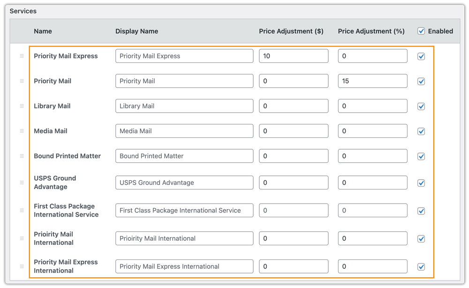Disable First Class Package International Service checkbox
The image size is (469, 288).
pyautogui.click(x=421, y=211)
